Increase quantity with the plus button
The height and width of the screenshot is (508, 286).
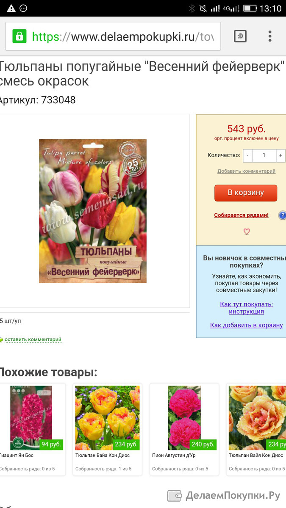click(280, 155)
